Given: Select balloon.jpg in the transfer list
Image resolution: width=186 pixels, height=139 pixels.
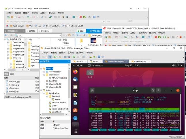Looking at the screenshot, I should pos(14,81).
